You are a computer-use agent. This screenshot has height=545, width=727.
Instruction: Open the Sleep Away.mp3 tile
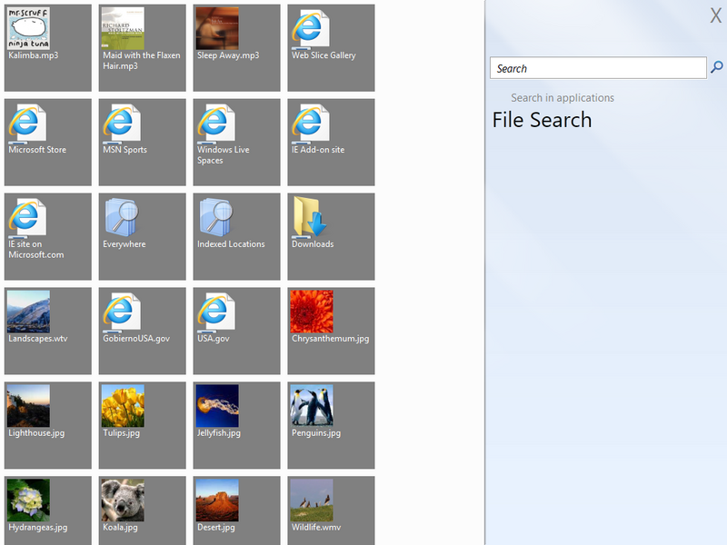[236, 48]
